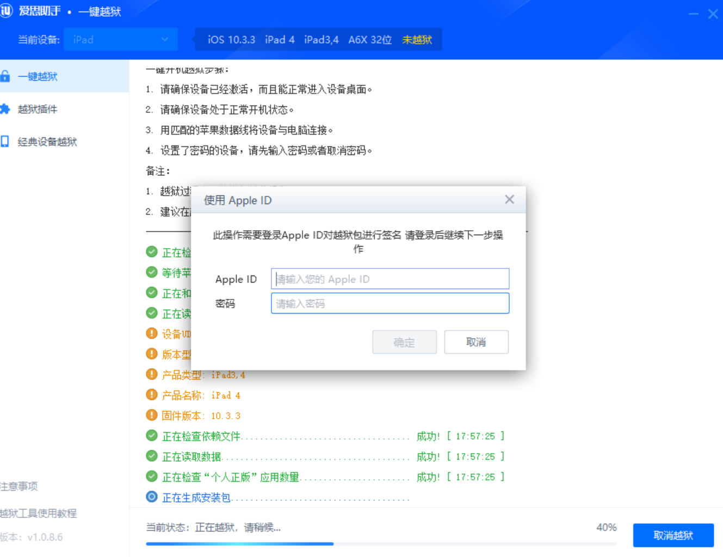Click the orange warning icon beside 固件版本
Viewport: 723px width, 557px height.
coord(152,415)
